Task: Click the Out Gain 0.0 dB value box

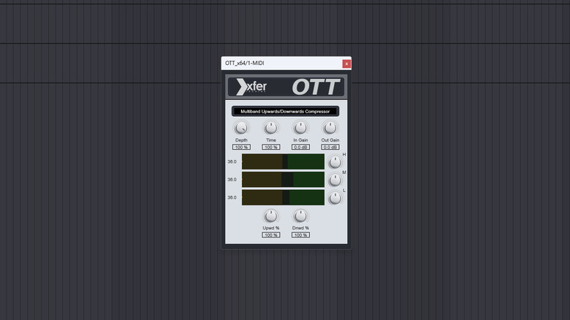Action: [330, 147]
